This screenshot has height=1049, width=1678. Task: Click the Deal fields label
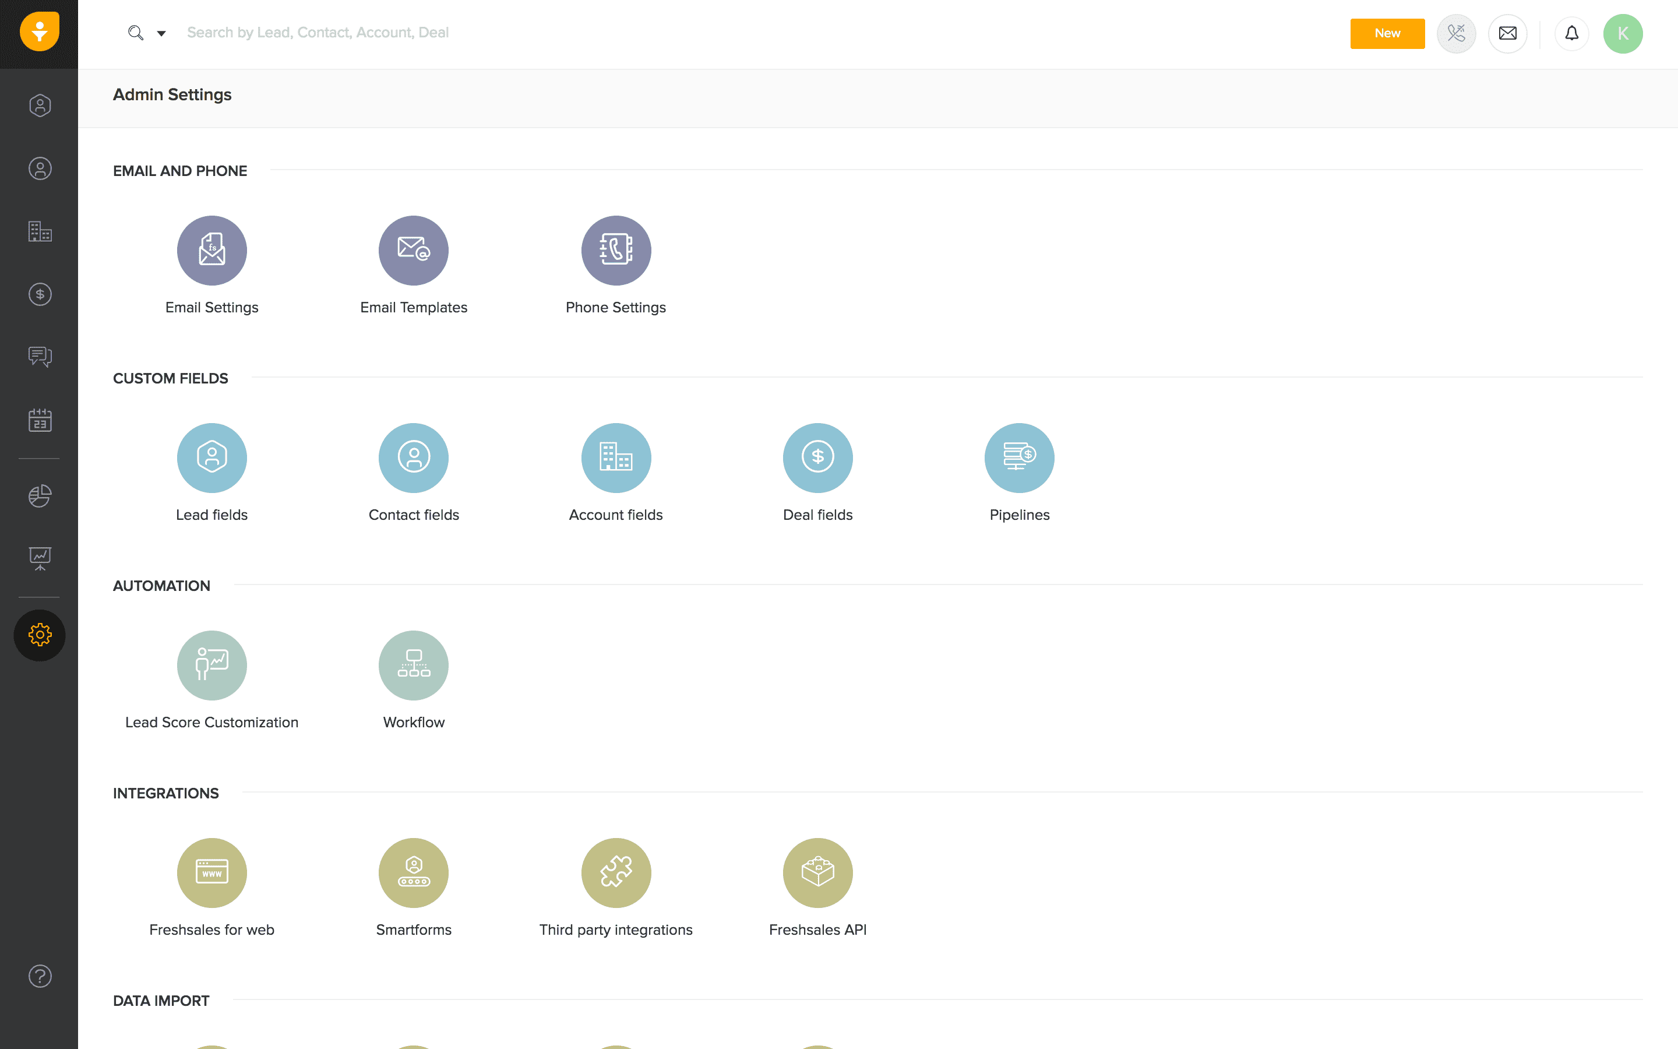click(817, 515)
